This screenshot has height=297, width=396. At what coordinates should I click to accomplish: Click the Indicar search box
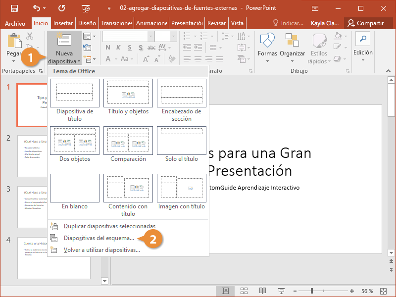(x=288, y=23)
